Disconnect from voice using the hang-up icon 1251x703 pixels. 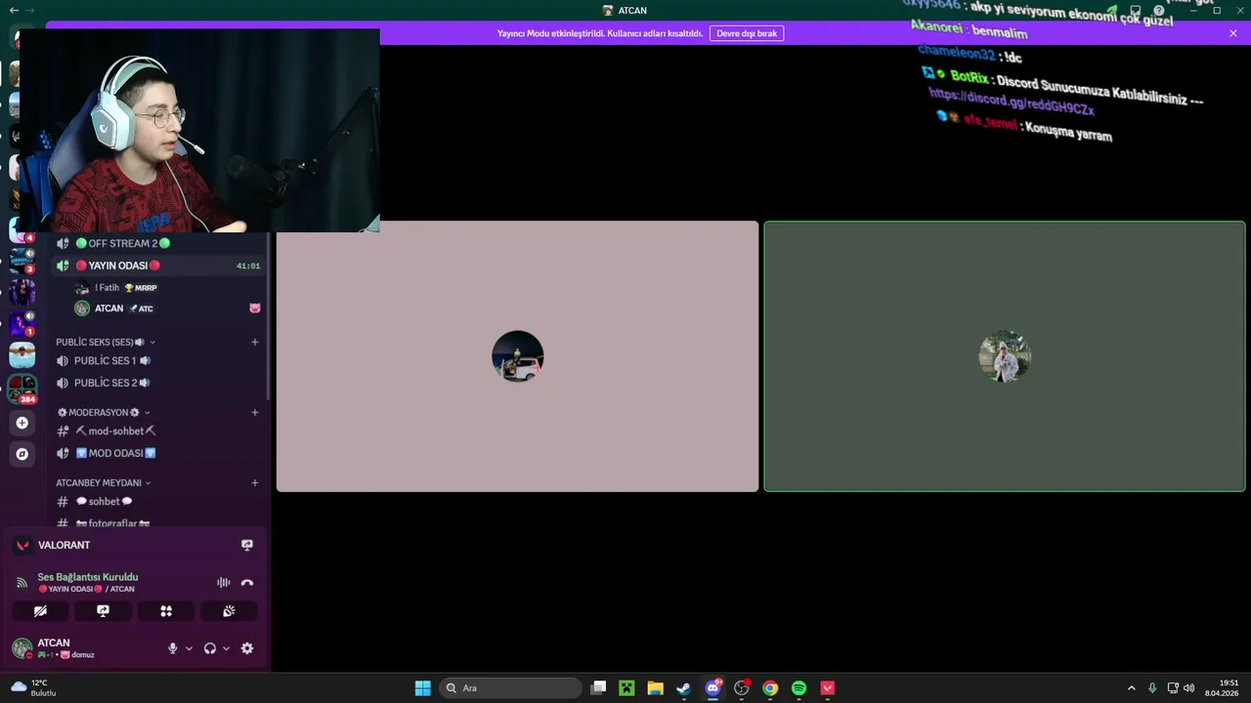coord(247,583)
